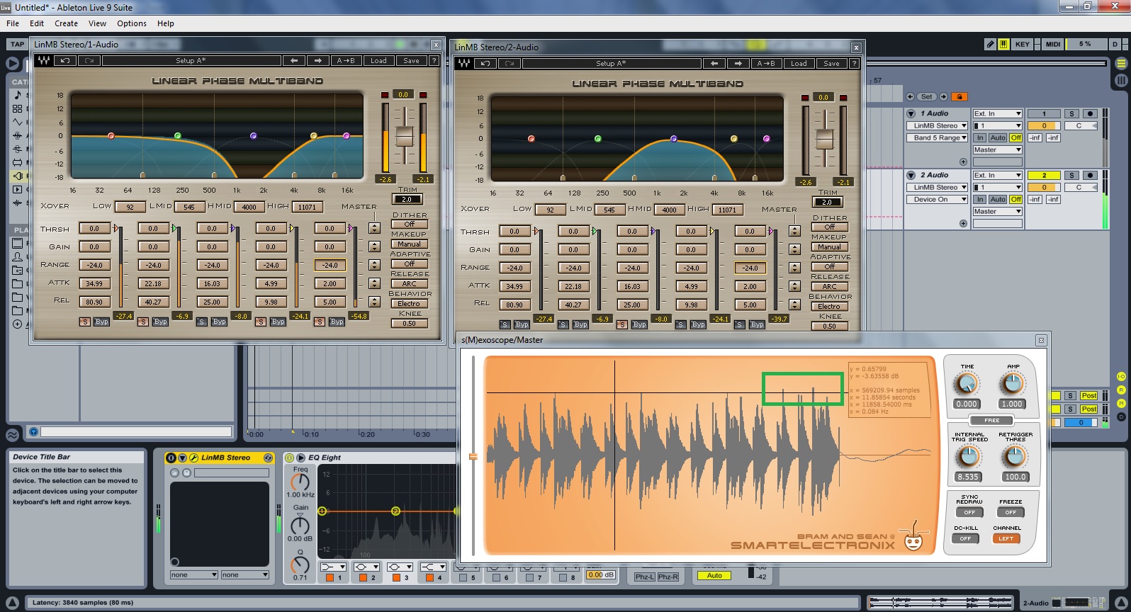Toggle Draw Mode pencil icon

(x=990, y=44)
